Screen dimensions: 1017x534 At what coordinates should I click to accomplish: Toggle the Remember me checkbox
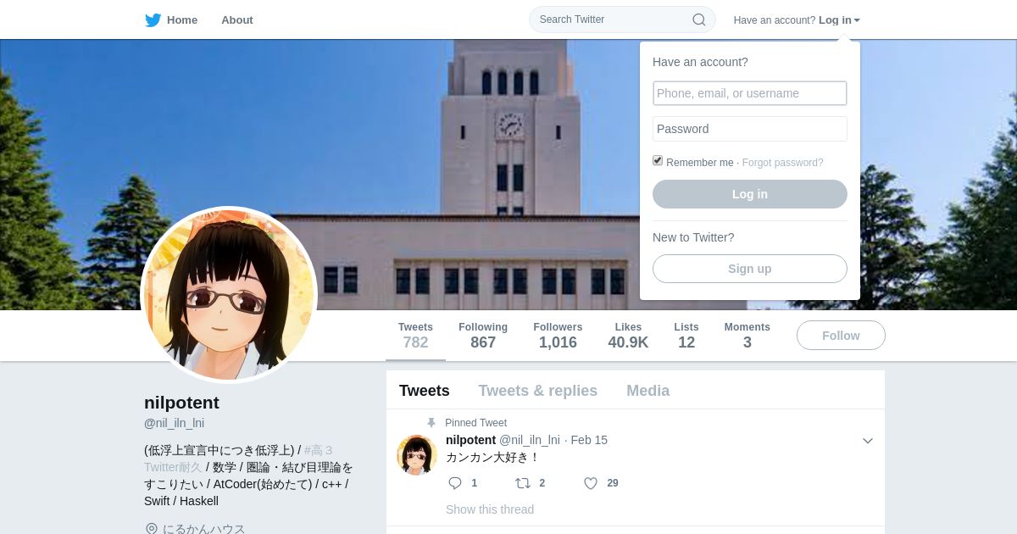tap(658, 161)
